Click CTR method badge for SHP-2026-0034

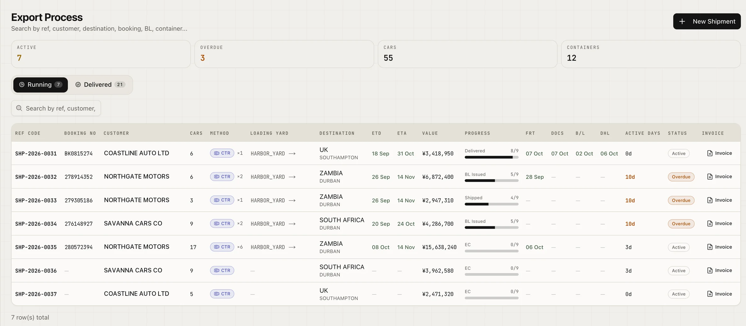coord(222,223)
